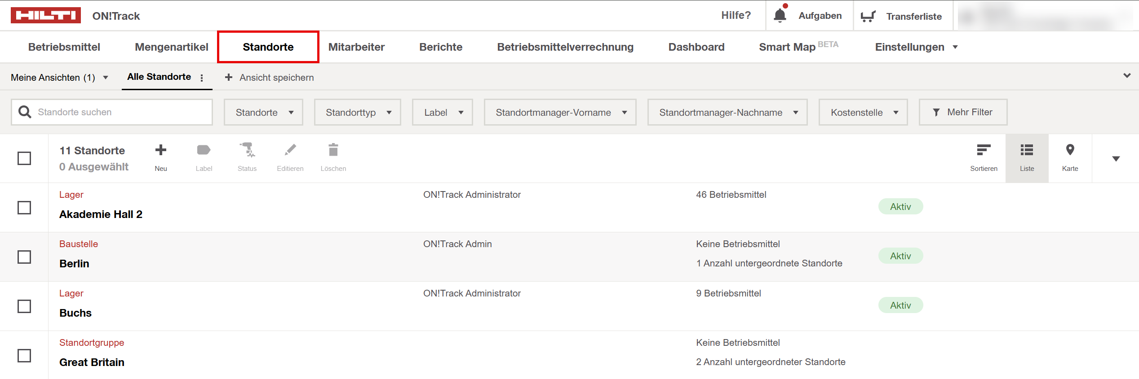Open Aufgaben notification bell
The height and width of the screenshot is (379, 1139).
pos(780,16)
